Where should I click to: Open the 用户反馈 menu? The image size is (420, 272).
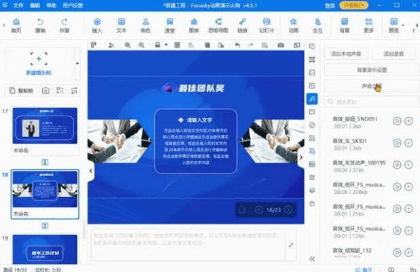tap(73, 5)
